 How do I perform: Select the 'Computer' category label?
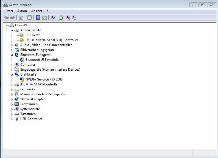point(28,65)
